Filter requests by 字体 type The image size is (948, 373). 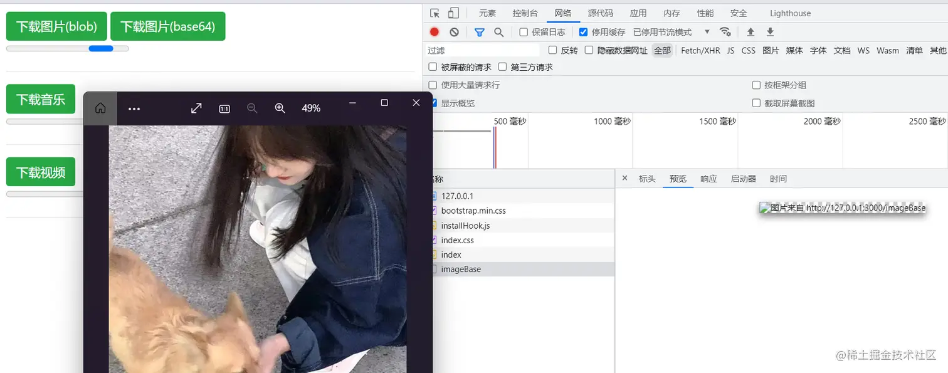[x=818, y=50]
